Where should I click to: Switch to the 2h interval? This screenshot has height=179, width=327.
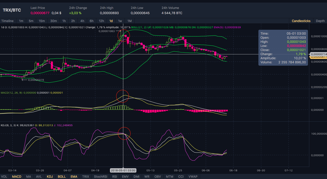pos(73,21)
